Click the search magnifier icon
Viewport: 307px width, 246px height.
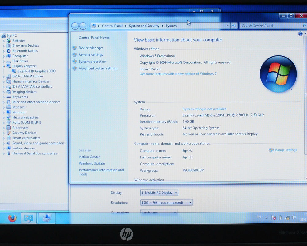click(304, 26)
